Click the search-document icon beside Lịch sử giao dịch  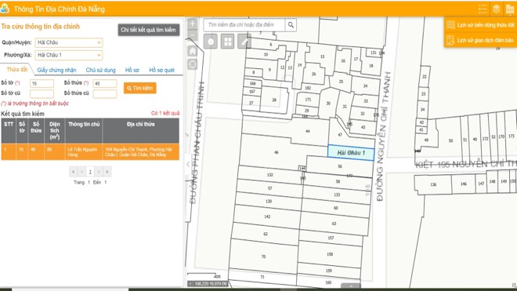pyautogui.click(x=450, y=40)
